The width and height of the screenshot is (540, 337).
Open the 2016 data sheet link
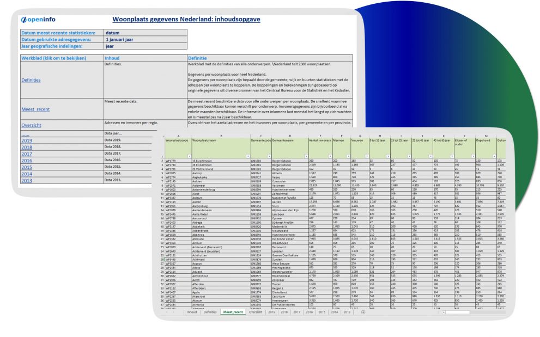[27, 161]
